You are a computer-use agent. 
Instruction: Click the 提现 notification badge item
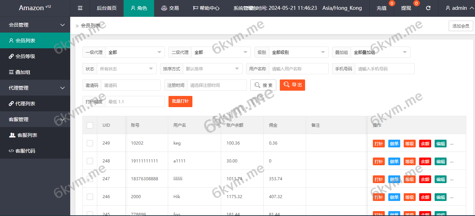(x=406, y=8)
